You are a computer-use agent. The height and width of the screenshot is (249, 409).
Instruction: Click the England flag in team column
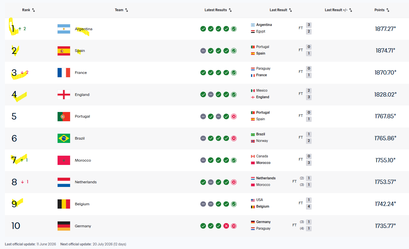click(x=64, y=95)
